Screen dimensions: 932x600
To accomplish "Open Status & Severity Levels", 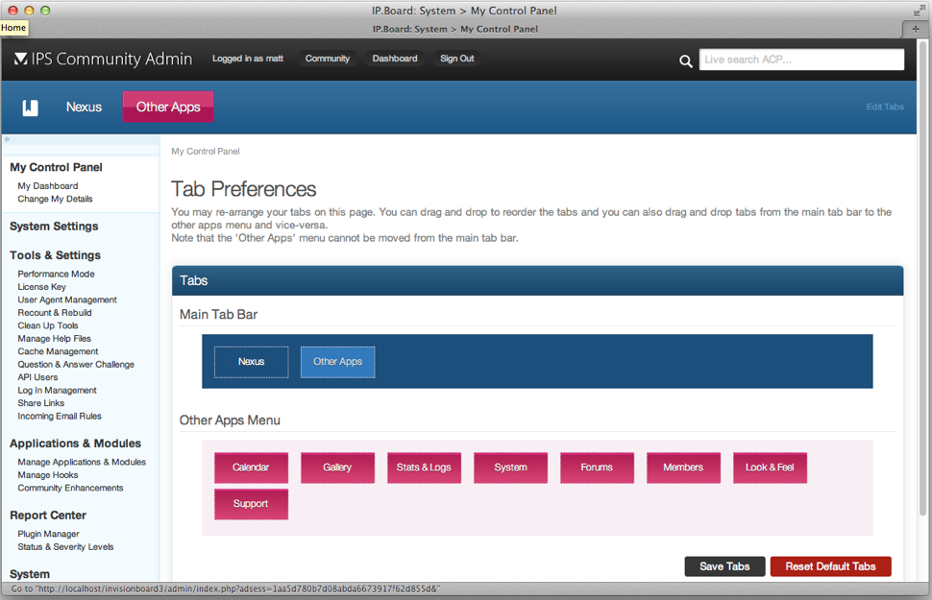I will 65,547.
